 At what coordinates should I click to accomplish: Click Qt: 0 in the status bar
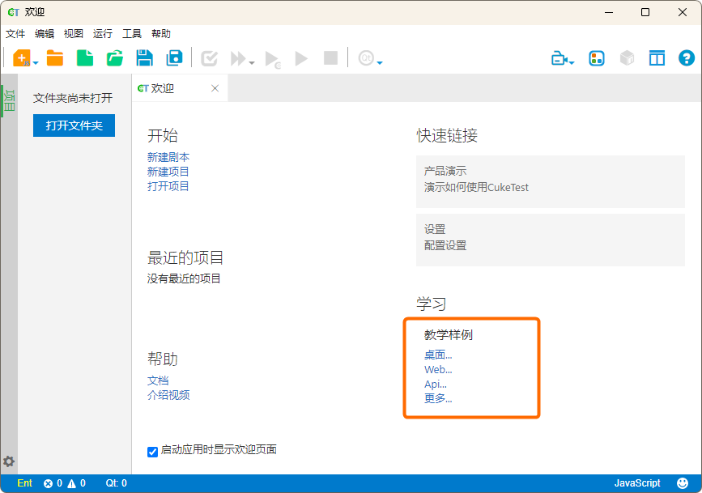click(117, 483)
